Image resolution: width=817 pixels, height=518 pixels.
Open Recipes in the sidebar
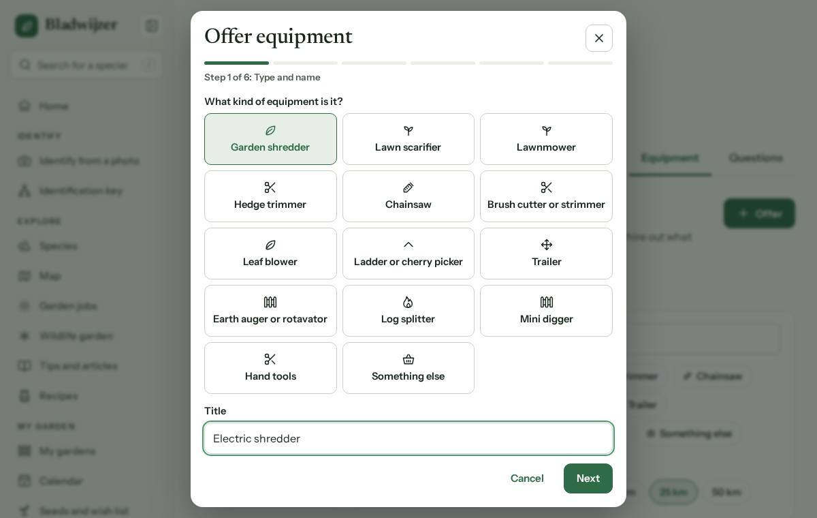[x=86, y=396]
